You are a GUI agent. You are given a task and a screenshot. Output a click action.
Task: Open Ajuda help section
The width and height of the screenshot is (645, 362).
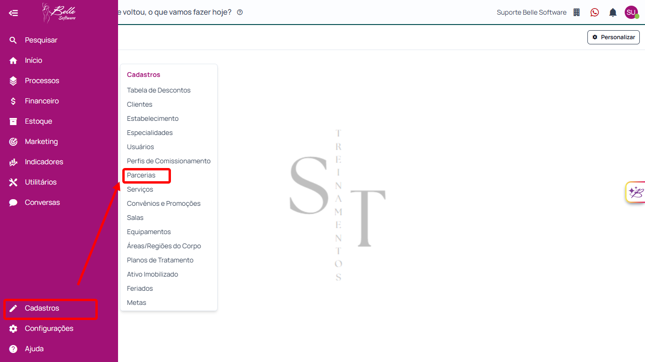click(34, 349)
